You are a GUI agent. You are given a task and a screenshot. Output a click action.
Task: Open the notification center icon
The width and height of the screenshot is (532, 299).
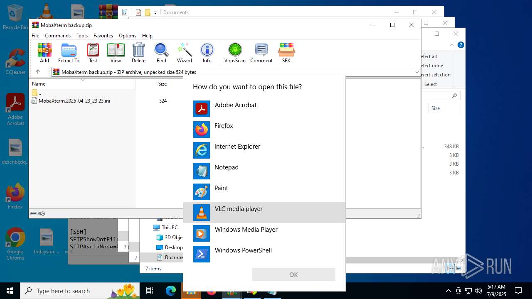tap(518, 291)
